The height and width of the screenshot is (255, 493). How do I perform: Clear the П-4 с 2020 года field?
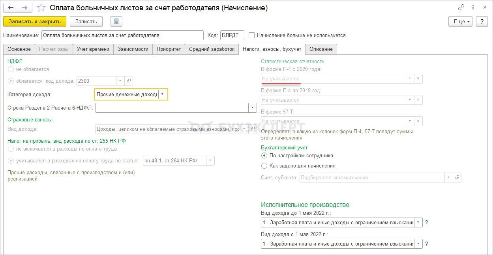pos(418,79)
